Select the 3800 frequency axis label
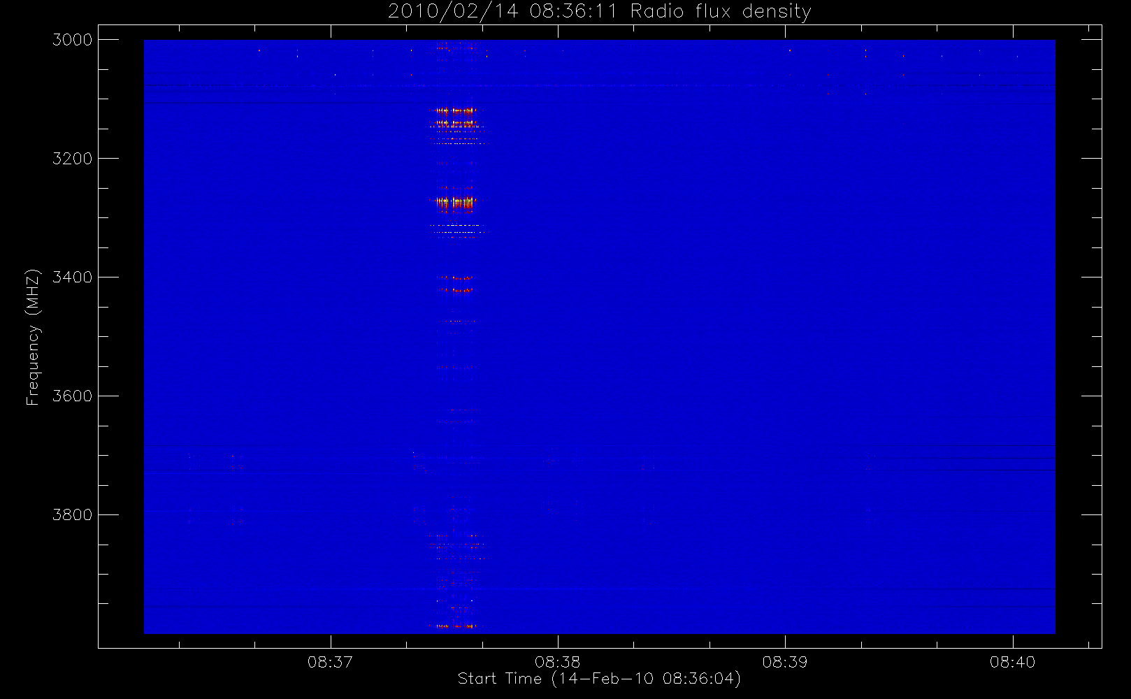 73,515
